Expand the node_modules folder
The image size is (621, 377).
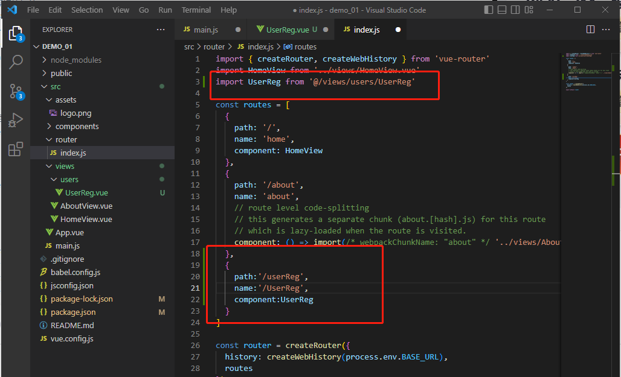tap(76, 60)
